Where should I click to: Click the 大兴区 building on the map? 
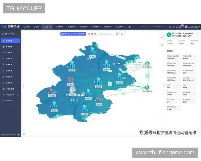click(84, 109)
